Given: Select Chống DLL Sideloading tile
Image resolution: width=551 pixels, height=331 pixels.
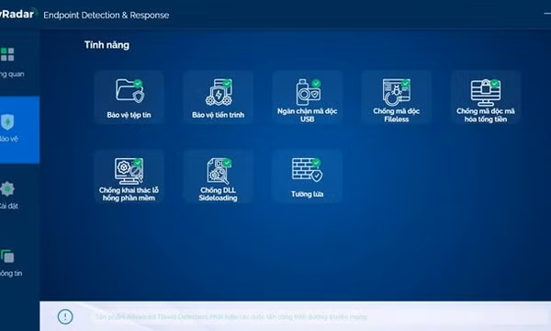Looking at the screenshot, I should coord(218,177).
